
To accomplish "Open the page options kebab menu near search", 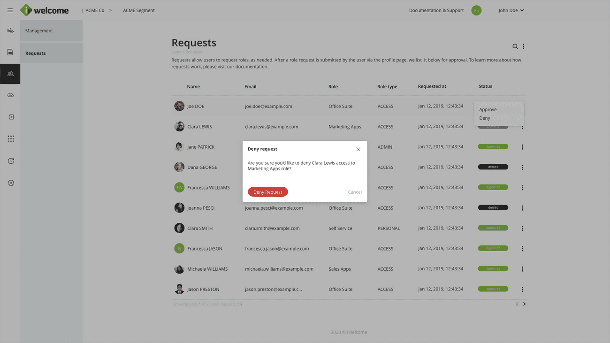I will [x=524, y=46].
